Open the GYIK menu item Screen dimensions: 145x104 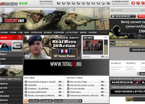click(20, 33)
